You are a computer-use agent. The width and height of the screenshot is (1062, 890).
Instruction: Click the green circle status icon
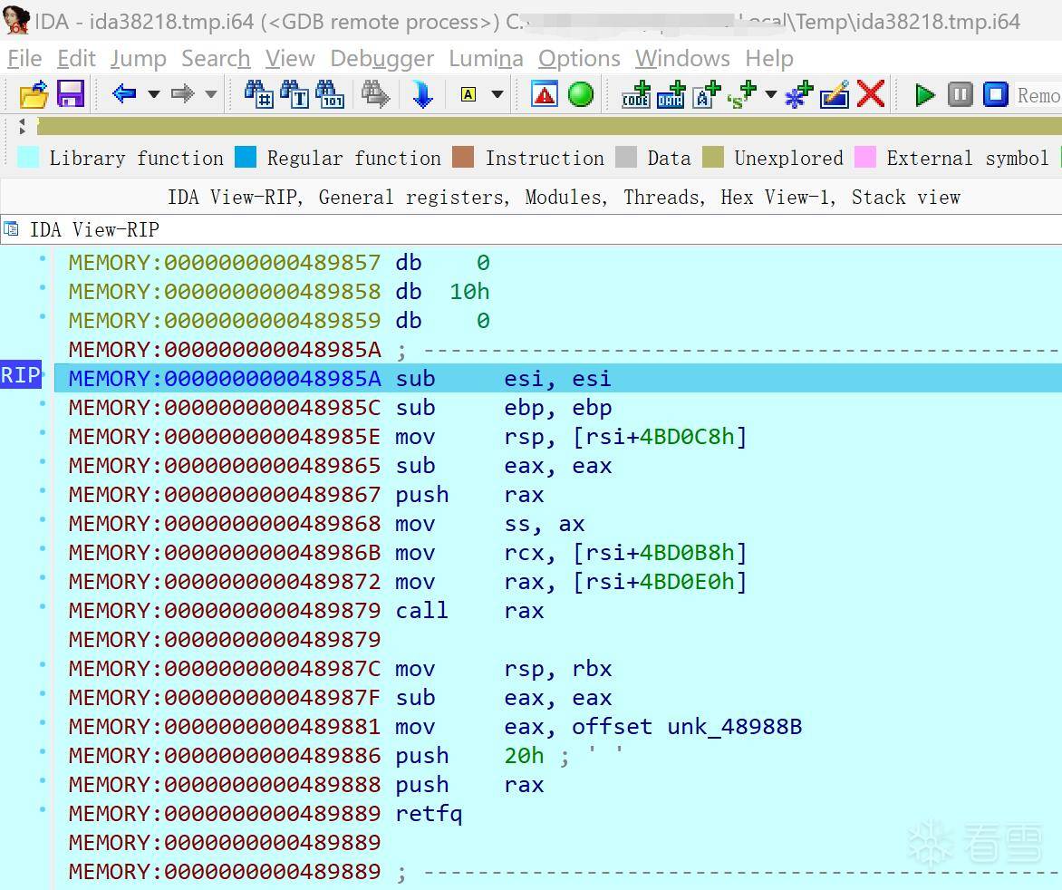pos(581,94)
